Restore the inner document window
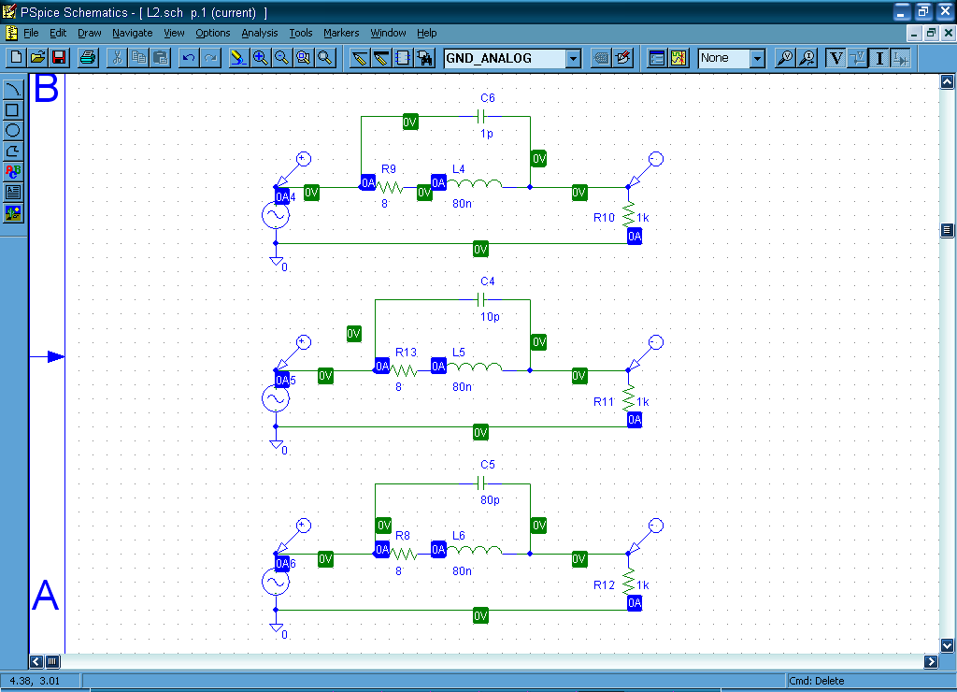The image size is (957, 692). (x=931, y=34)
